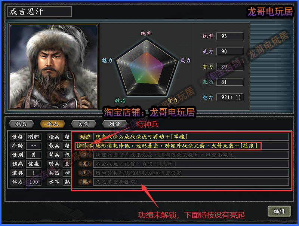299x226 pixels.
Task: Click the dimmed 长驱 skill icon
Action: click(85, 173)
